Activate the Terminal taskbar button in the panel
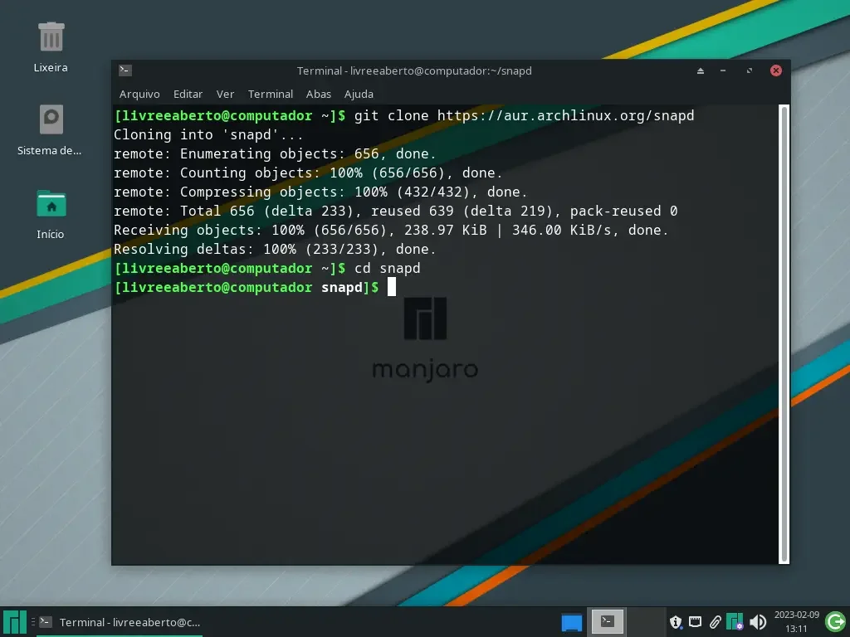 [x=121, y=622]
